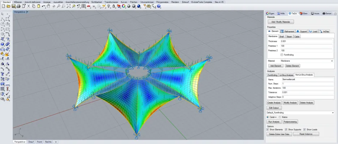Toggle the Show Supports checkbox

[x=286, y=130]
